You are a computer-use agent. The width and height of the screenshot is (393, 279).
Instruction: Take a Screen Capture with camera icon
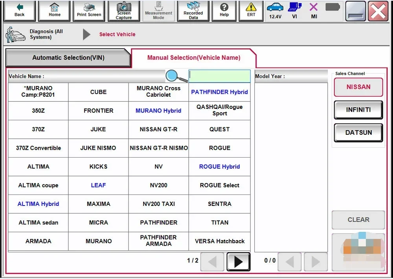tap(124, 11)
